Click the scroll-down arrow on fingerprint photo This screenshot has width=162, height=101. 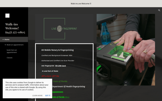coord(126,82)
